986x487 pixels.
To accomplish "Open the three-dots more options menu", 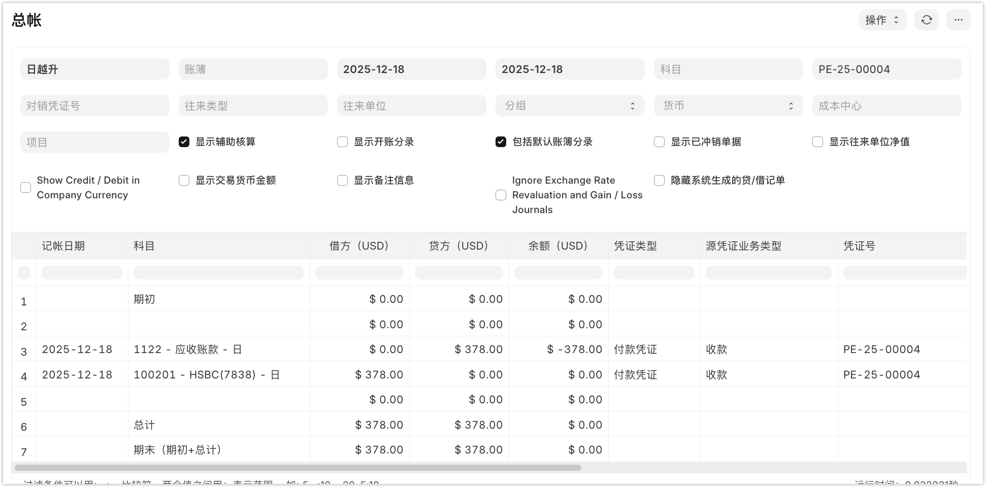I will [958, 20].
